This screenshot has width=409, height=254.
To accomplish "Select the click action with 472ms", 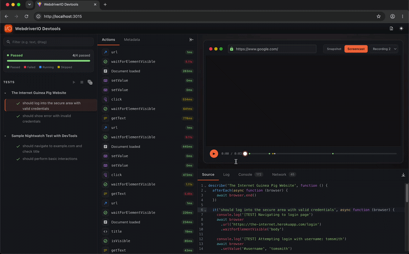I will click(147, 175).
